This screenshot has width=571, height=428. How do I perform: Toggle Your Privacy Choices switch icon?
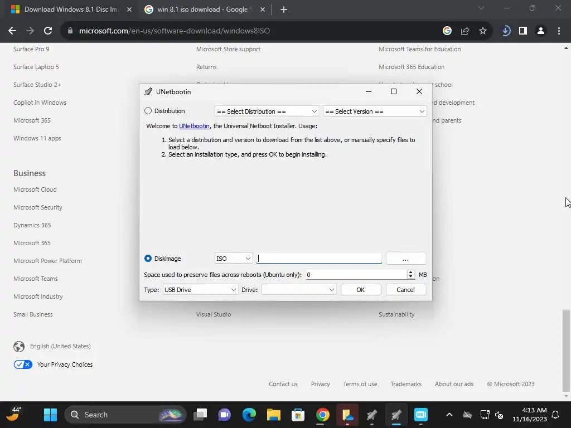tap(23, 364)
